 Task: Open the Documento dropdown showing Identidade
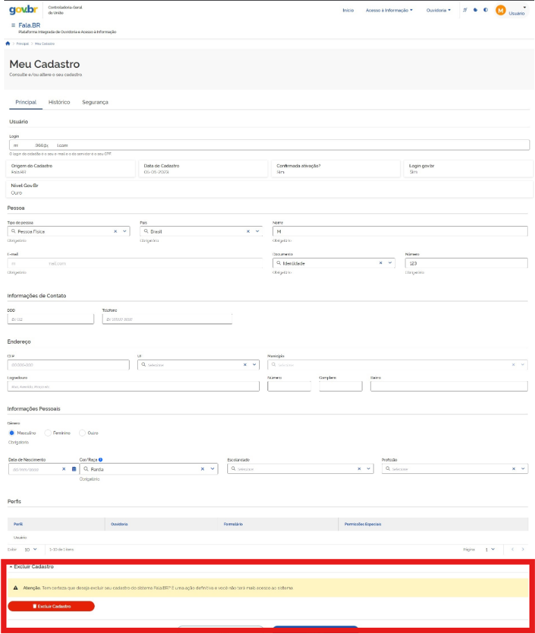389,263
